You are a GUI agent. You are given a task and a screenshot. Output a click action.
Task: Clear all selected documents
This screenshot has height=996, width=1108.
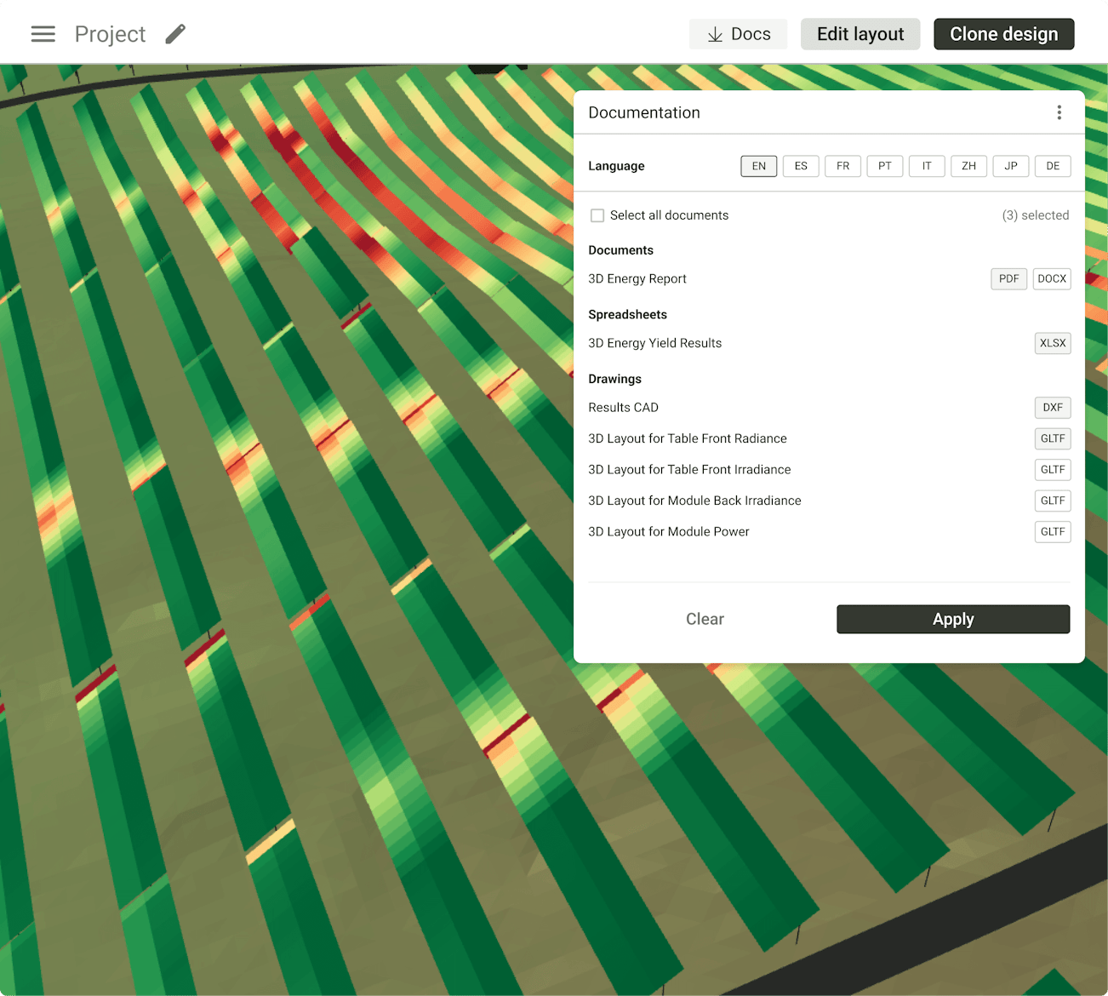pos(705,619)
